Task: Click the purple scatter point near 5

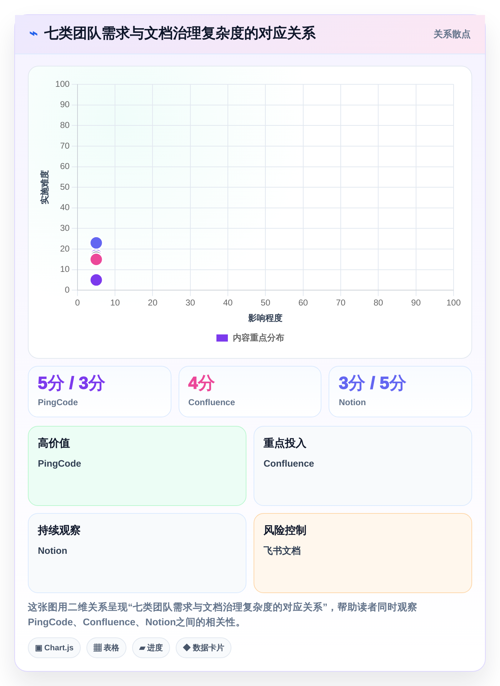Action: click(96, 280)
